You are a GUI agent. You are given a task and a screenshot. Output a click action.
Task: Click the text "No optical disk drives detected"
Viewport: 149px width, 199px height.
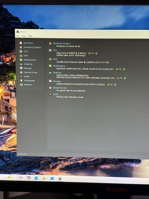pyautogui.click(x=71, y=91)
